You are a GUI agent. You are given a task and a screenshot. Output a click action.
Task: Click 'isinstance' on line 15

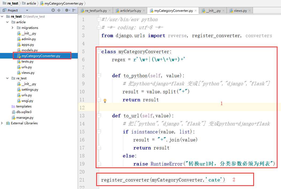pyautogui.click(x=144, y=132)
